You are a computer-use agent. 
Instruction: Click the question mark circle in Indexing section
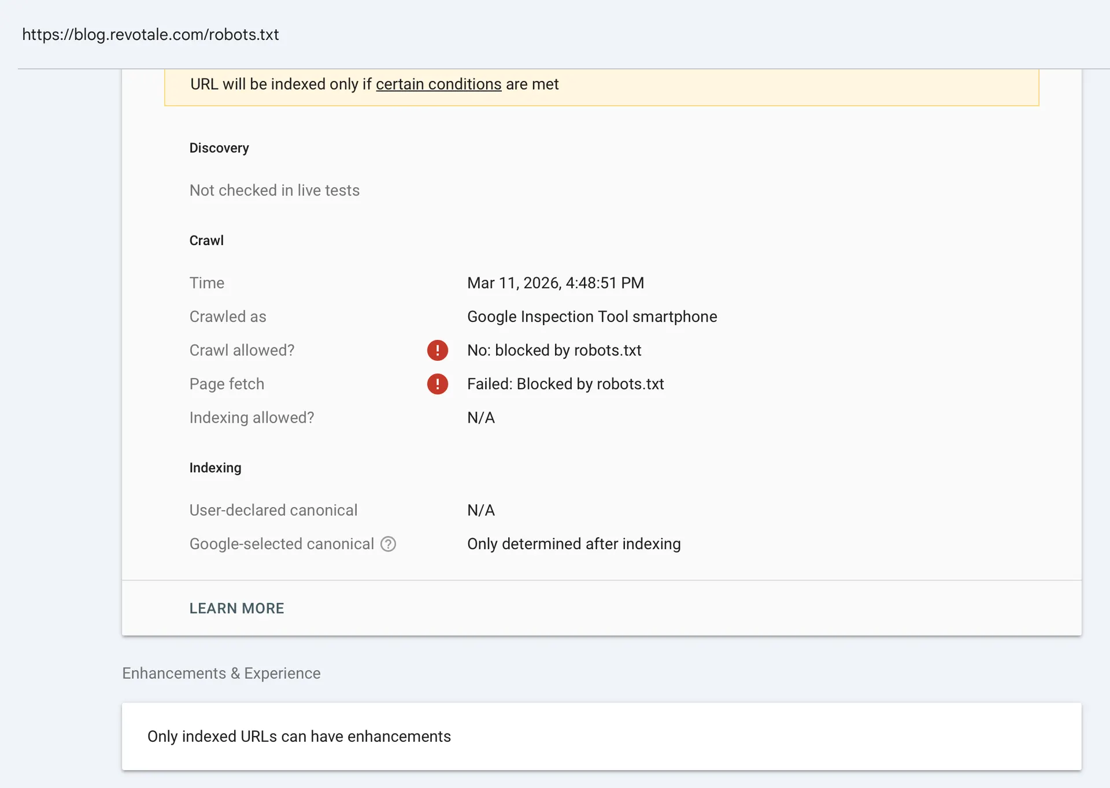388,544
